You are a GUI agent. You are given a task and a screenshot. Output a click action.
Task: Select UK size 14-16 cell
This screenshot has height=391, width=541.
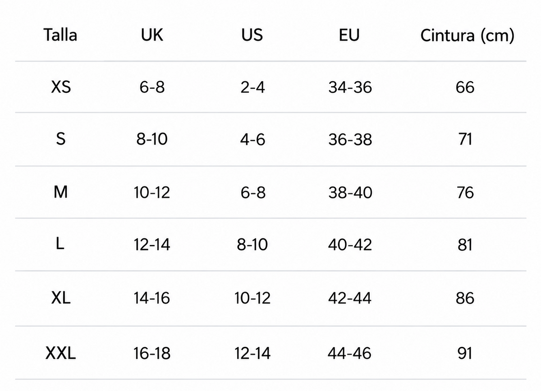152,298
